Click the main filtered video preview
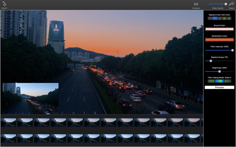This screenshot has width=236, height=147. [102, 62]
